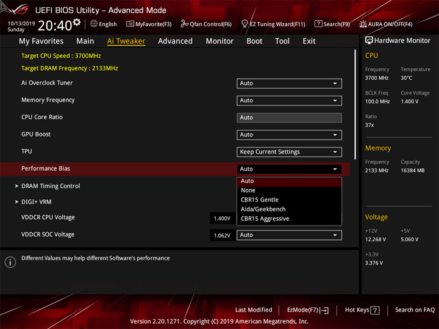Click the Last Modified button
Screen dimensions: 439x329
click(254, 310)
